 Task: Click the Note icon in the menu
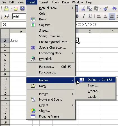coord(33,86)
